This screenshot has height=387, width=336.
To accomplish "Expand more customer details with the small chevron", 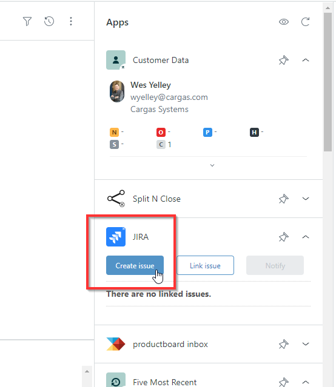I will [x=212, y=165].
